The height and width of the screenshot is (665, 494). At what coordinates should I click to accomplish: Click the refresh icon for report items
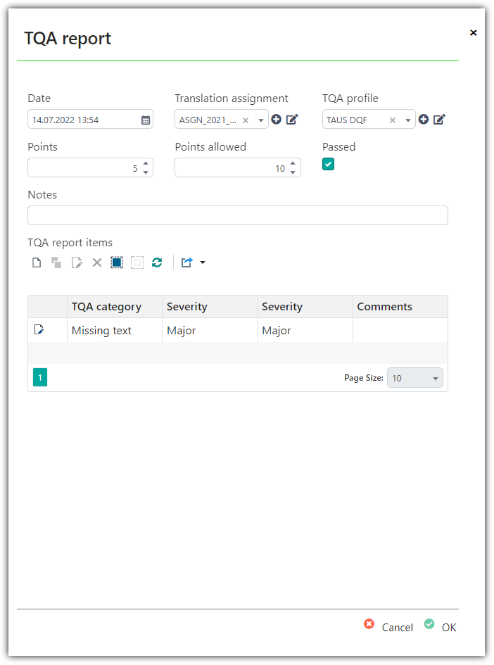157,262
